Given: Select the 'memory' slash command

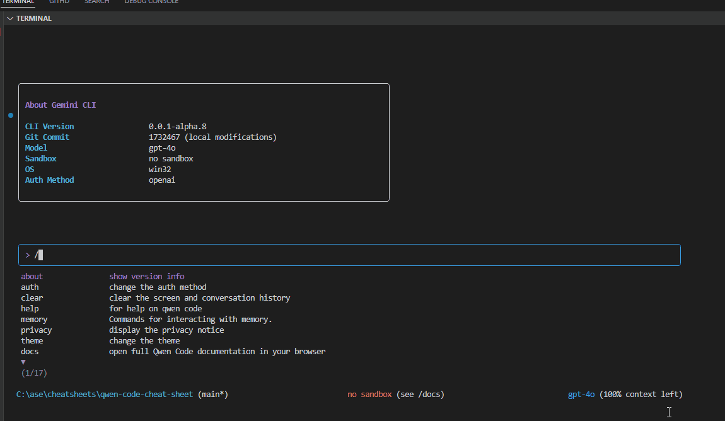Looking at the screenshot, I should point(34,320).
